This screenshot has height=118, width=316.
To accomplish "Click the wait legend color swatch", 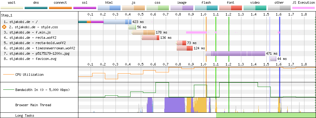I will tap(12, 8).
